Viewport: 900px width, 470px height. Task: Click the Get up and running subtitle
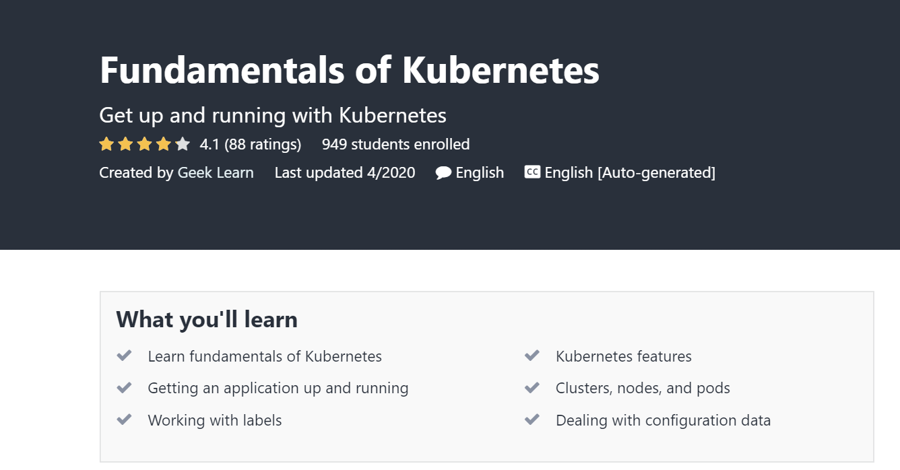point(273,116)
